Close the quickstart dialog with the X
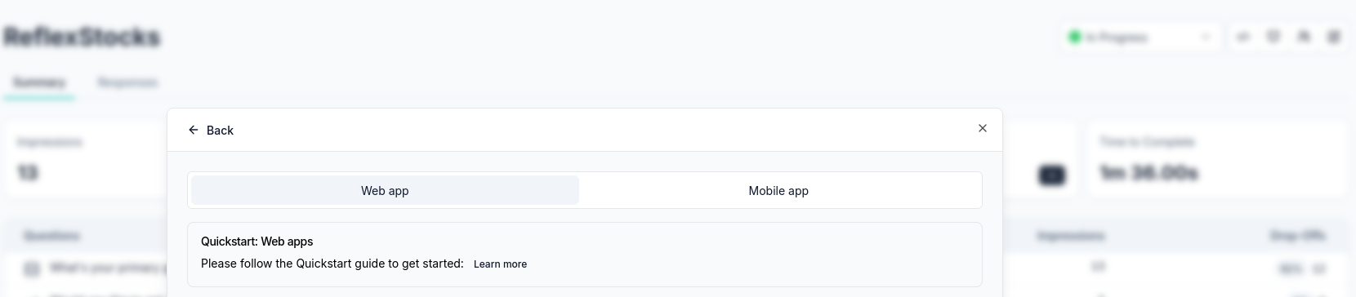Screen dimensions: 1356x297 983,128
